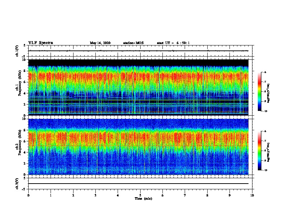
Task: Select the "ch.1(V)" waveform axis label
Action: pos(17,51)
